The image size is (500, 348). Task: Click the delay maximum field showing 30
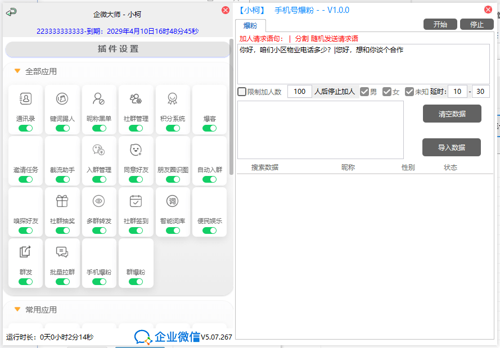point(480,92)
